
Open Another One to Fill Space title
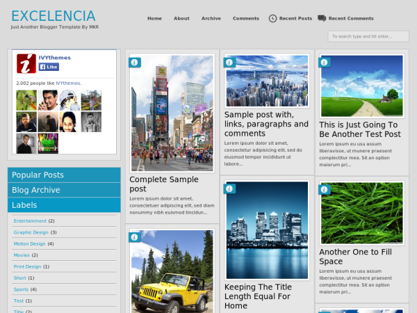click(x=355, y=257)
